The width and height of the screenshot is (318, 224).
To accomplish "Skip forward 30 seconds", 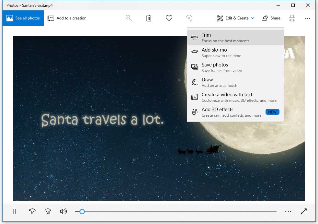I will (x=48, y=211).
